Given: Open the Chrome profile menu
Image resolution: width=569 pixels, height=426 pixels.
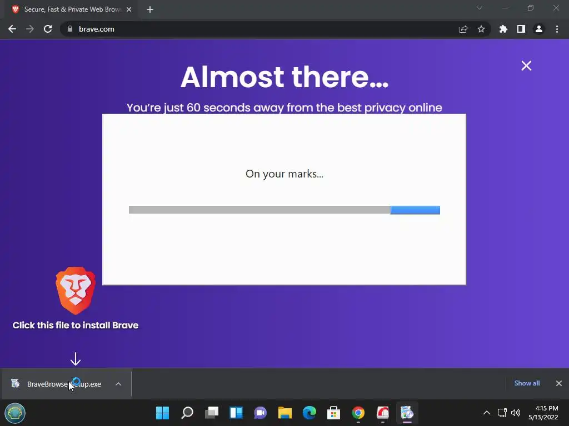Looking at the screenshot, I should pyautogui.click(x=539, y=29).
